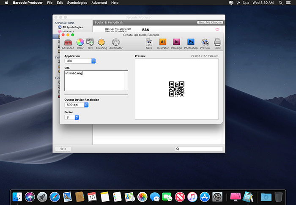Open the Color wheel options
This screenshot has height=205, width=296.
point(80,44)
